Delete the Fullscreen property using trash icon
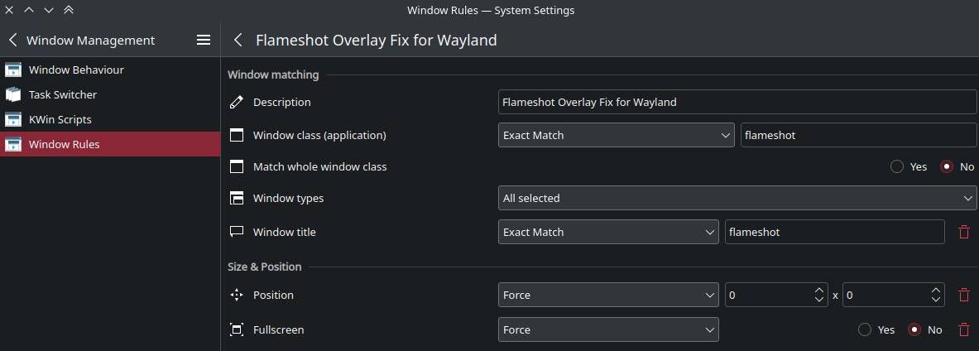979x351 pixels. pos(963,329)
